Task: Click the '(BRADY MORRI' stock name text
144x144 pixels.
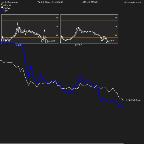Action: [90, 2]
